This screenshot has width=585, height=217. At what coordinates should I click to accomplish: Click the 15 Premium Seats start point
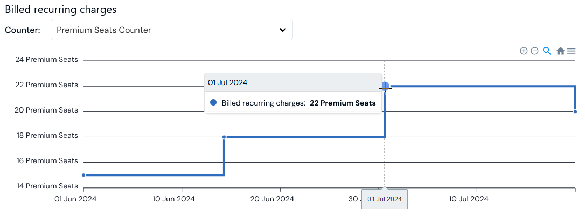pos(83,175)
